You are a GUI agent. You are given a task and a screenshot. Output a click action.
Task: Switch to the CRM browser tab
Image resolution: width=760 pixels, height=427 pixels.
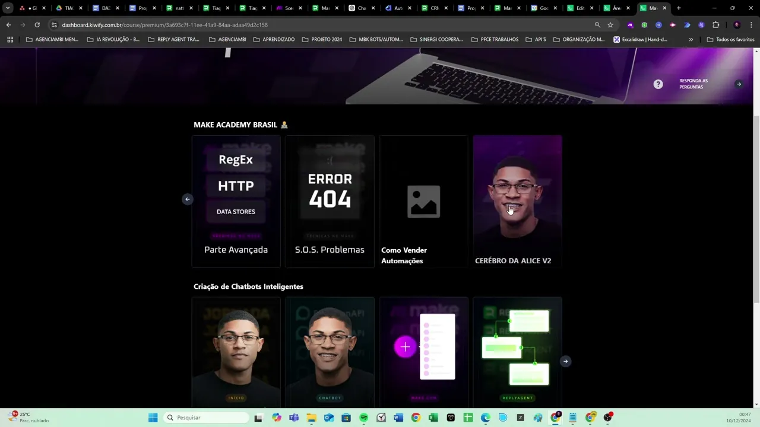[435, 8]
